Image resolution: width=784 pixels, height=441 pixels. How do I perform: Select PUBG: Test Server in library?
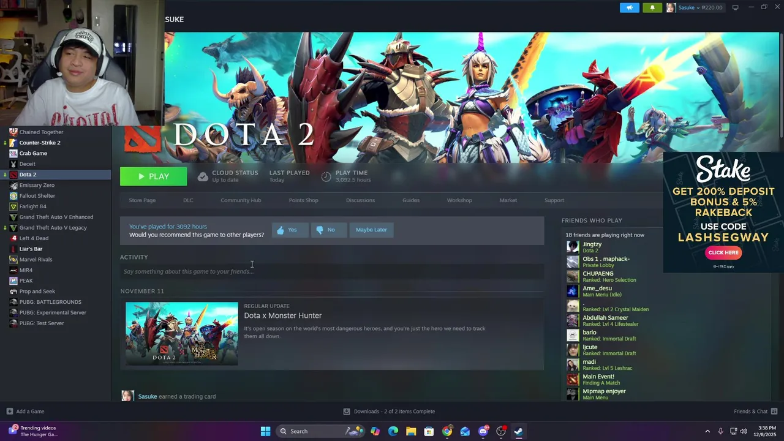pos(42,323)
